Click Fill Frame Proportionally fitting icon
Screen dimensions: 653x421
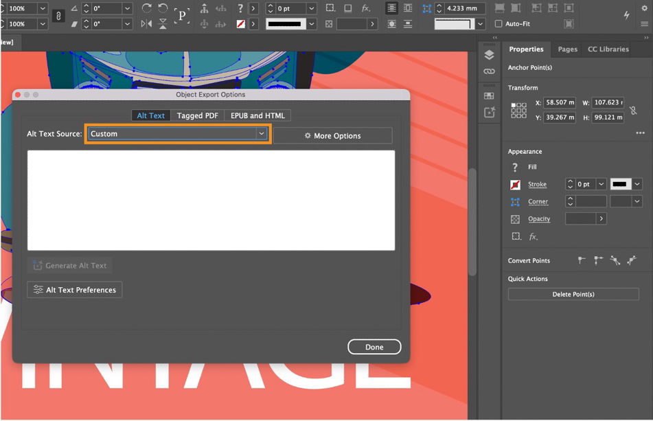[500, 8]
